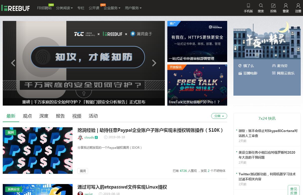Go to the previous carousel slide arrow
Image resolution: width=303 pixels, height=195 pixels.
13,63
